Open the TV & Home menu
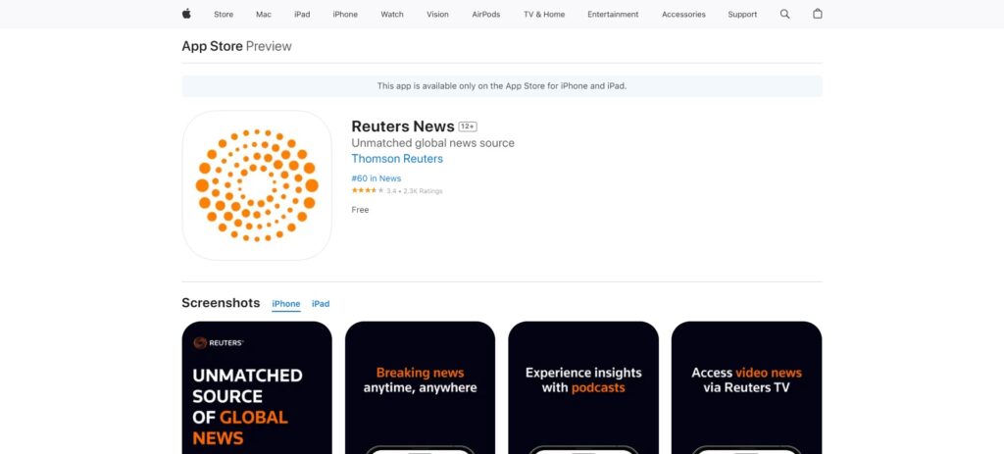This screenshot has height=454, width=1004. click(544, 14)
